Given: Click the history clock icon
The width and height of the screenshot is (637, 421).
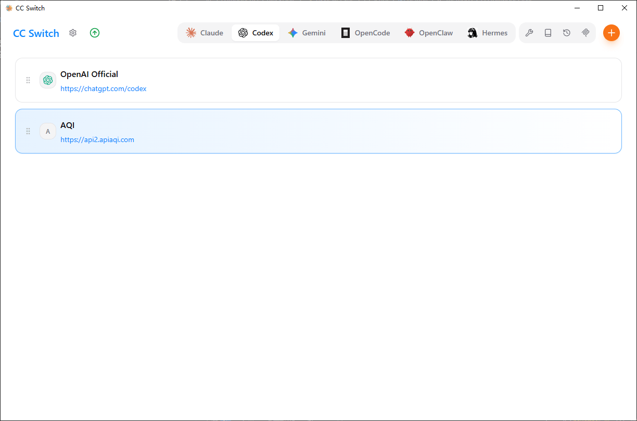Looking at the screenshot, I should point(567,33).
